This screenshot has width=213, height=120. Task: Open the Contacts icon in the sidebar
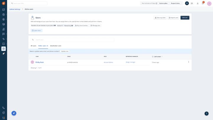[x=4, y=15]
